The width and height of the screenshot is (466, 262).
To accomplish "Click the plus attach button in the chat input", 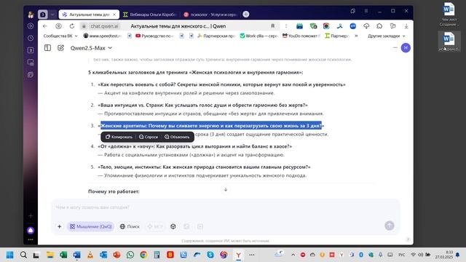I will point(59,226).
